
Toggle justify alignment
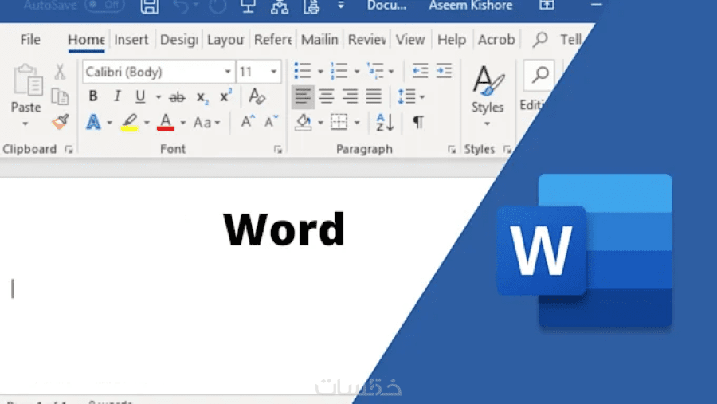[x=373, y=96]
